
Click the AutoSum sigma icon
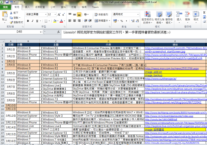pos(204,13)
